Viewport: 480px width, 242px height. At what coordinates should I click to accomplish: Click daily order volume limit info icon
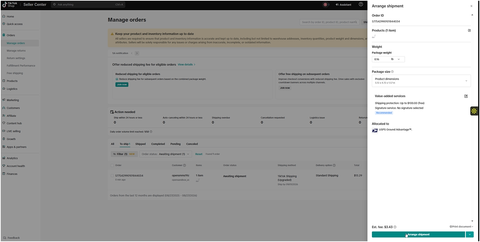(151, 132)
